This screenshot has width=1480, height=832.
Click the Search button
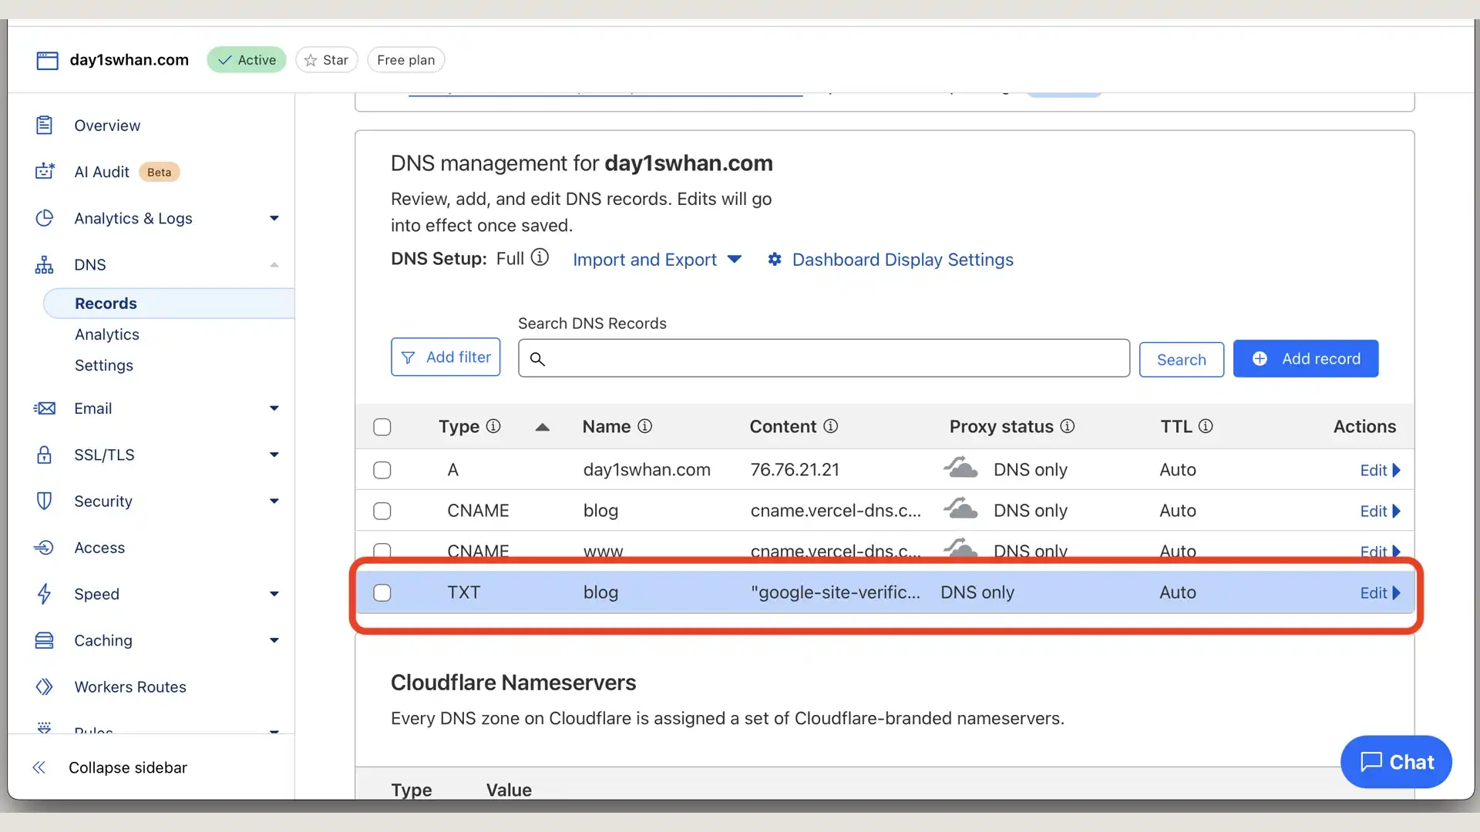pos(1182,360)
